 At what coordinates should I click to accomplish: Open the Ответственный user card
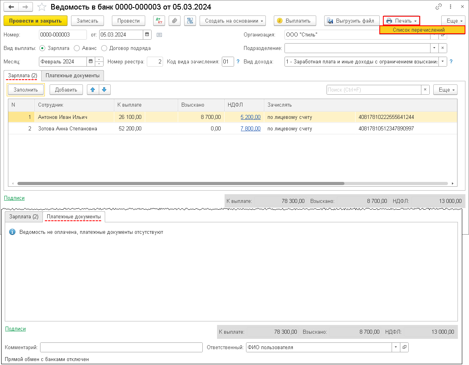404,347
